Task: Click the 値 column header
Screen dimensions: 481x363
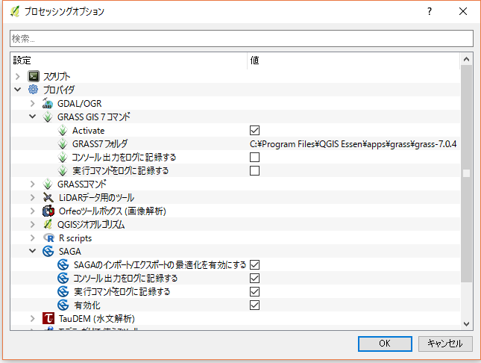Action: 353,60
